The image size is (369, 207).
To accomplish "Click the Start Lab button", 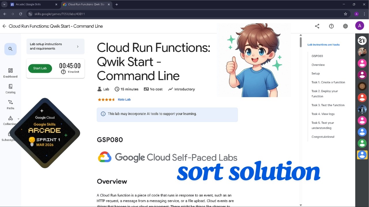I will [40, 68].
